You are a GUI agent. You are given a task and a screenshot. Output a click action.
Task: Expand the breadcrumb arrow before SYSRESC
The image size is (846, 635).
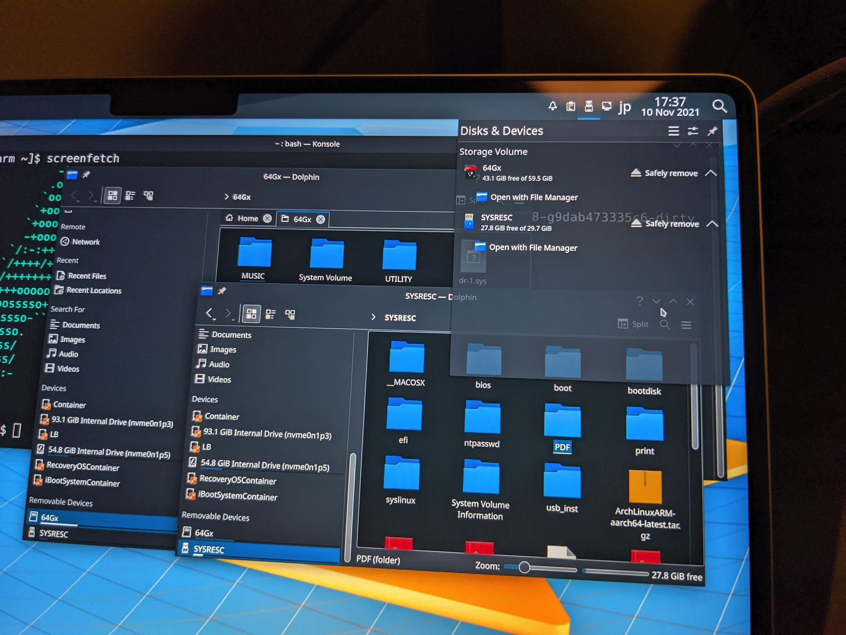374,317
